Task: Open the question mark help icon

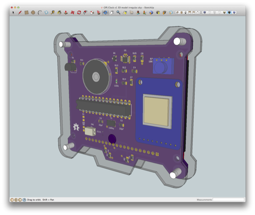Action: pos(24,200)
